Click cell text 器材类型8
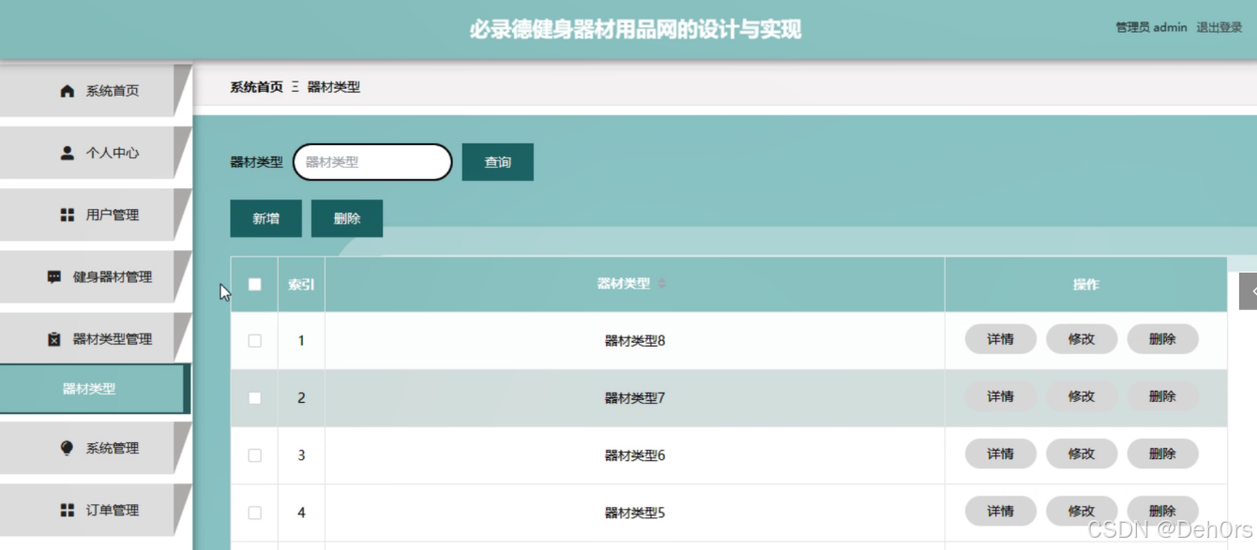The width and height of the screenshot is (1257, 550). tap(635, 341)
